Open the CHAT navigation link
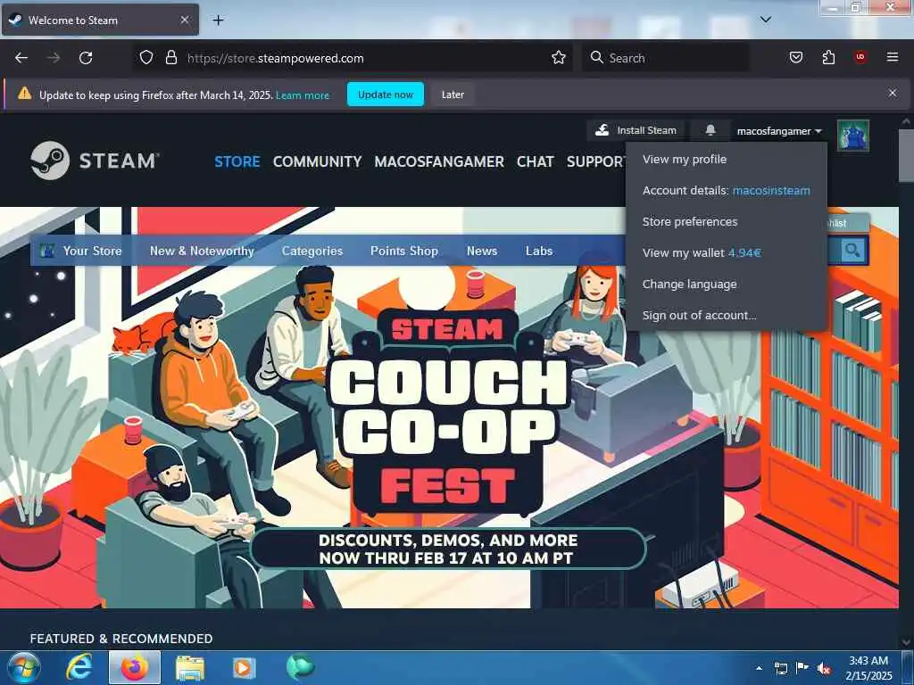This screenshot has height=685, width=914. [x=536, y=162]
